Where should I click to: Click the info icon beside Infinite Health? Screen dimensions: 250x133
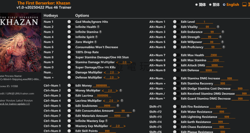point(98,27)
